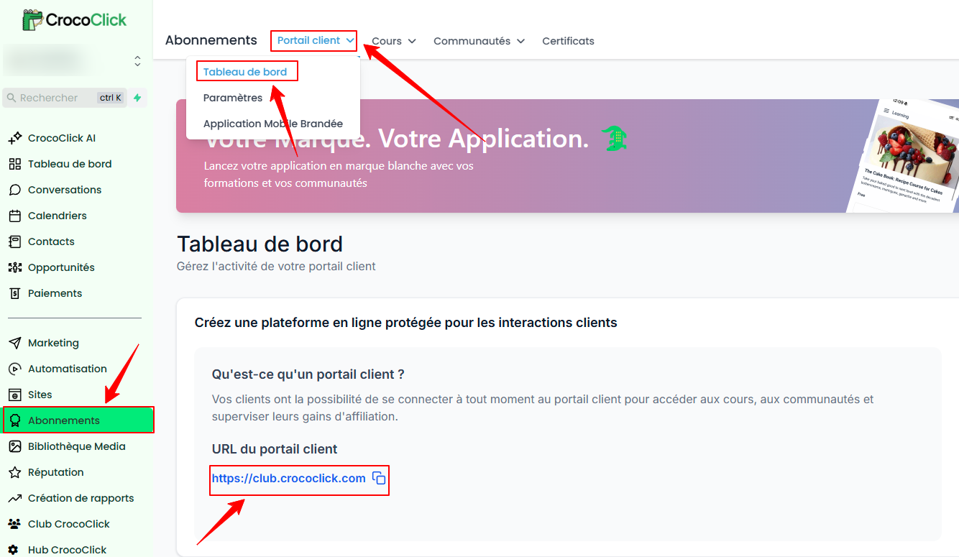Select Paramètres from the dropdown menu
Viewport: 959px width, 557px height.
(233, 98)
